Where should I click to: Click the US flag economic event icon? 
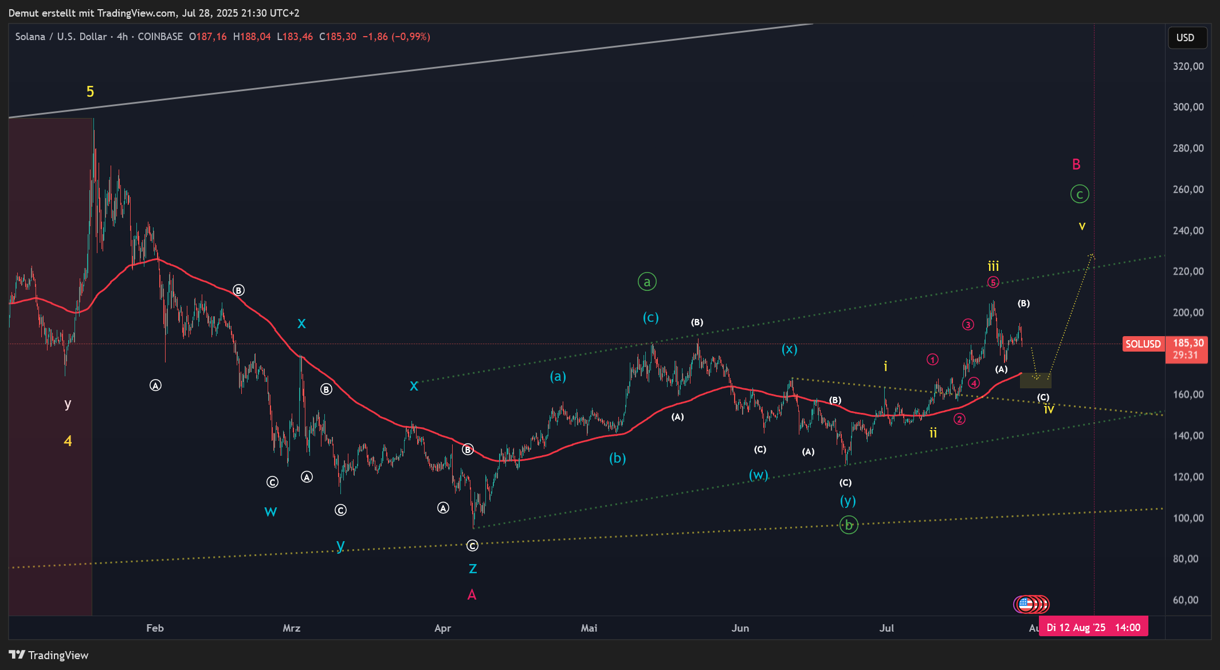[x=1025, y=604]
